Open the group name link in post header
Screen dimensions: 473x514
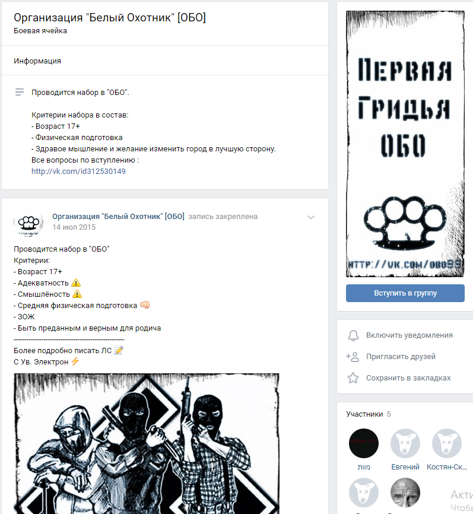(x=118, y=217)
